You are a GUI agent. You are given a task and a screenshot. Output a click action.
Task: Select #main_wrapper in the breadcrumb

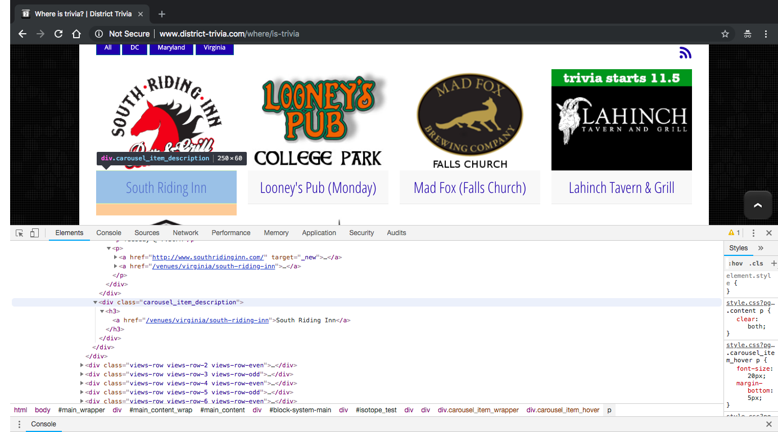tap(82, 410)
